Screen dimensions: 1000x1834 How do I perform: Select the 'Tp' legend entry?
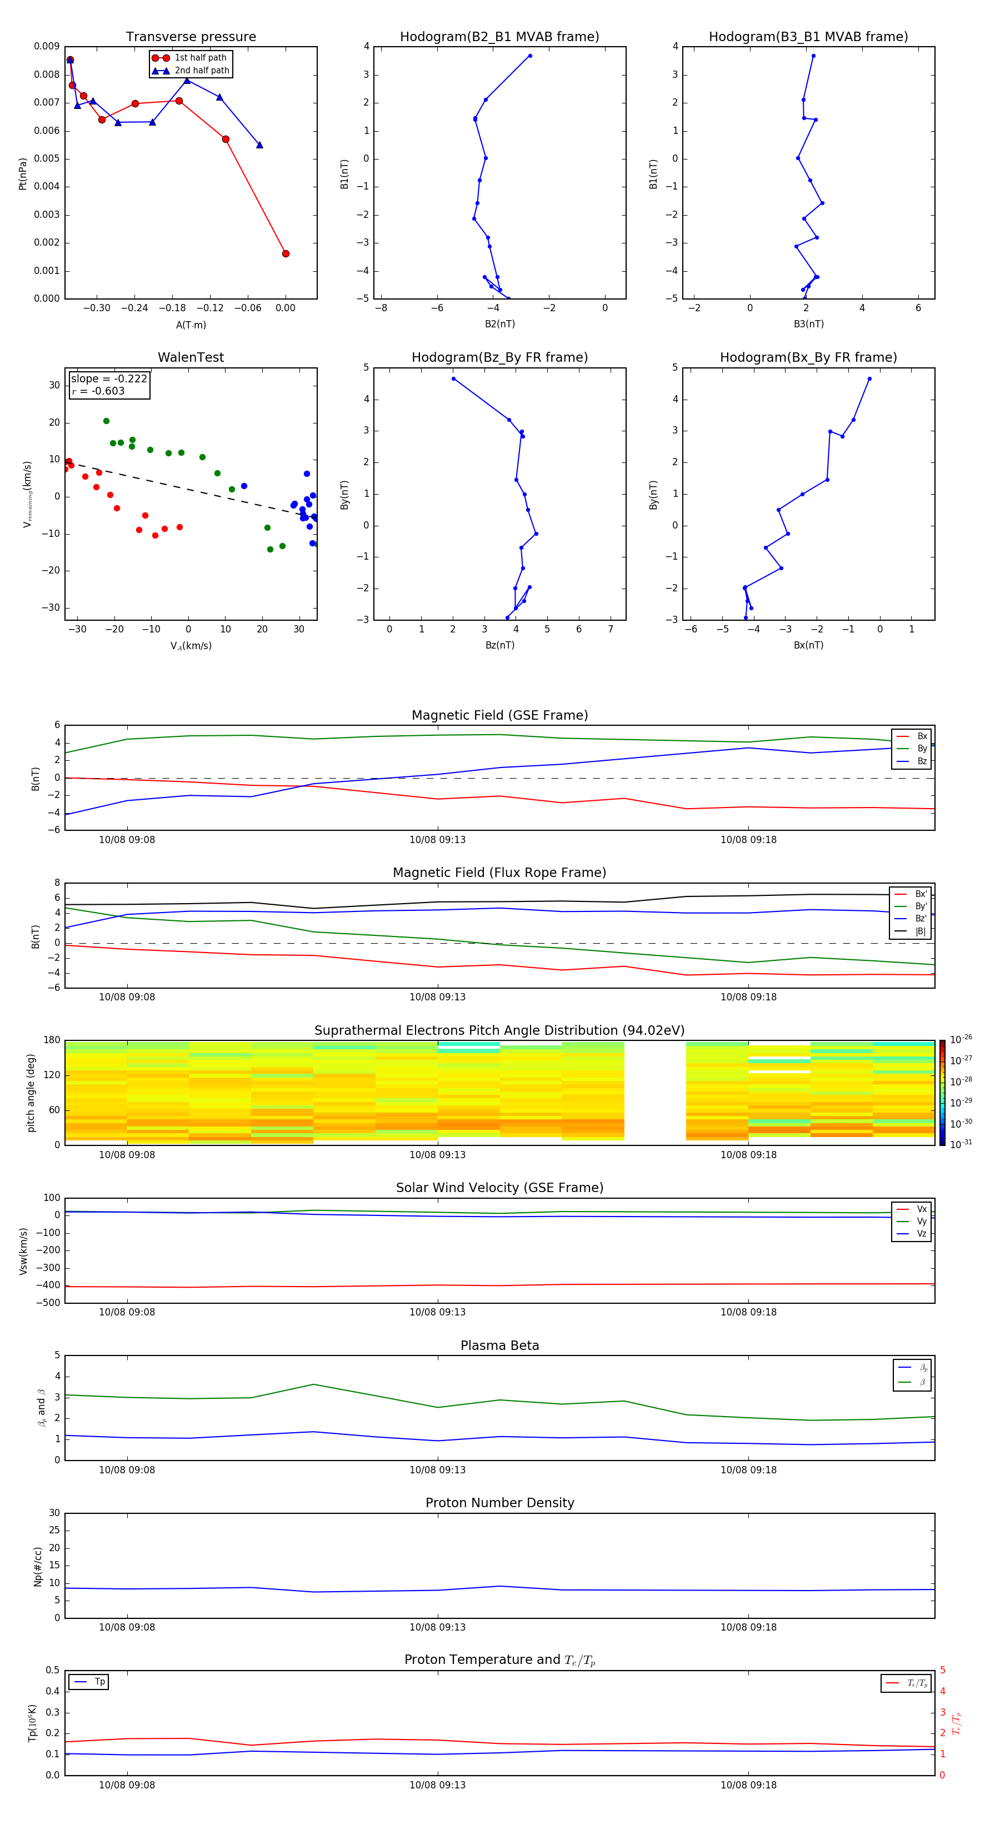89,1682
